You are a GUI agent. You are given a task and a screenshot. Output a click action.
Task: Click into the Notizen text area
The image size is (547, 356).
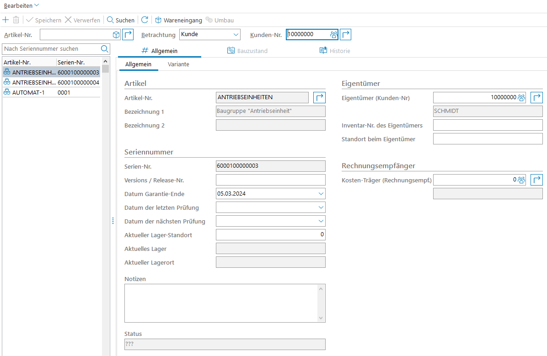220,303
